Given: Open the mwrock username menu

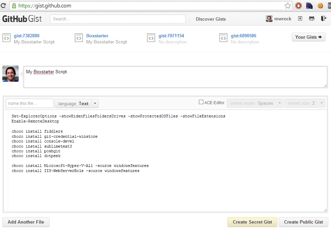Looking at the screenshot, I should pos(283,19).
